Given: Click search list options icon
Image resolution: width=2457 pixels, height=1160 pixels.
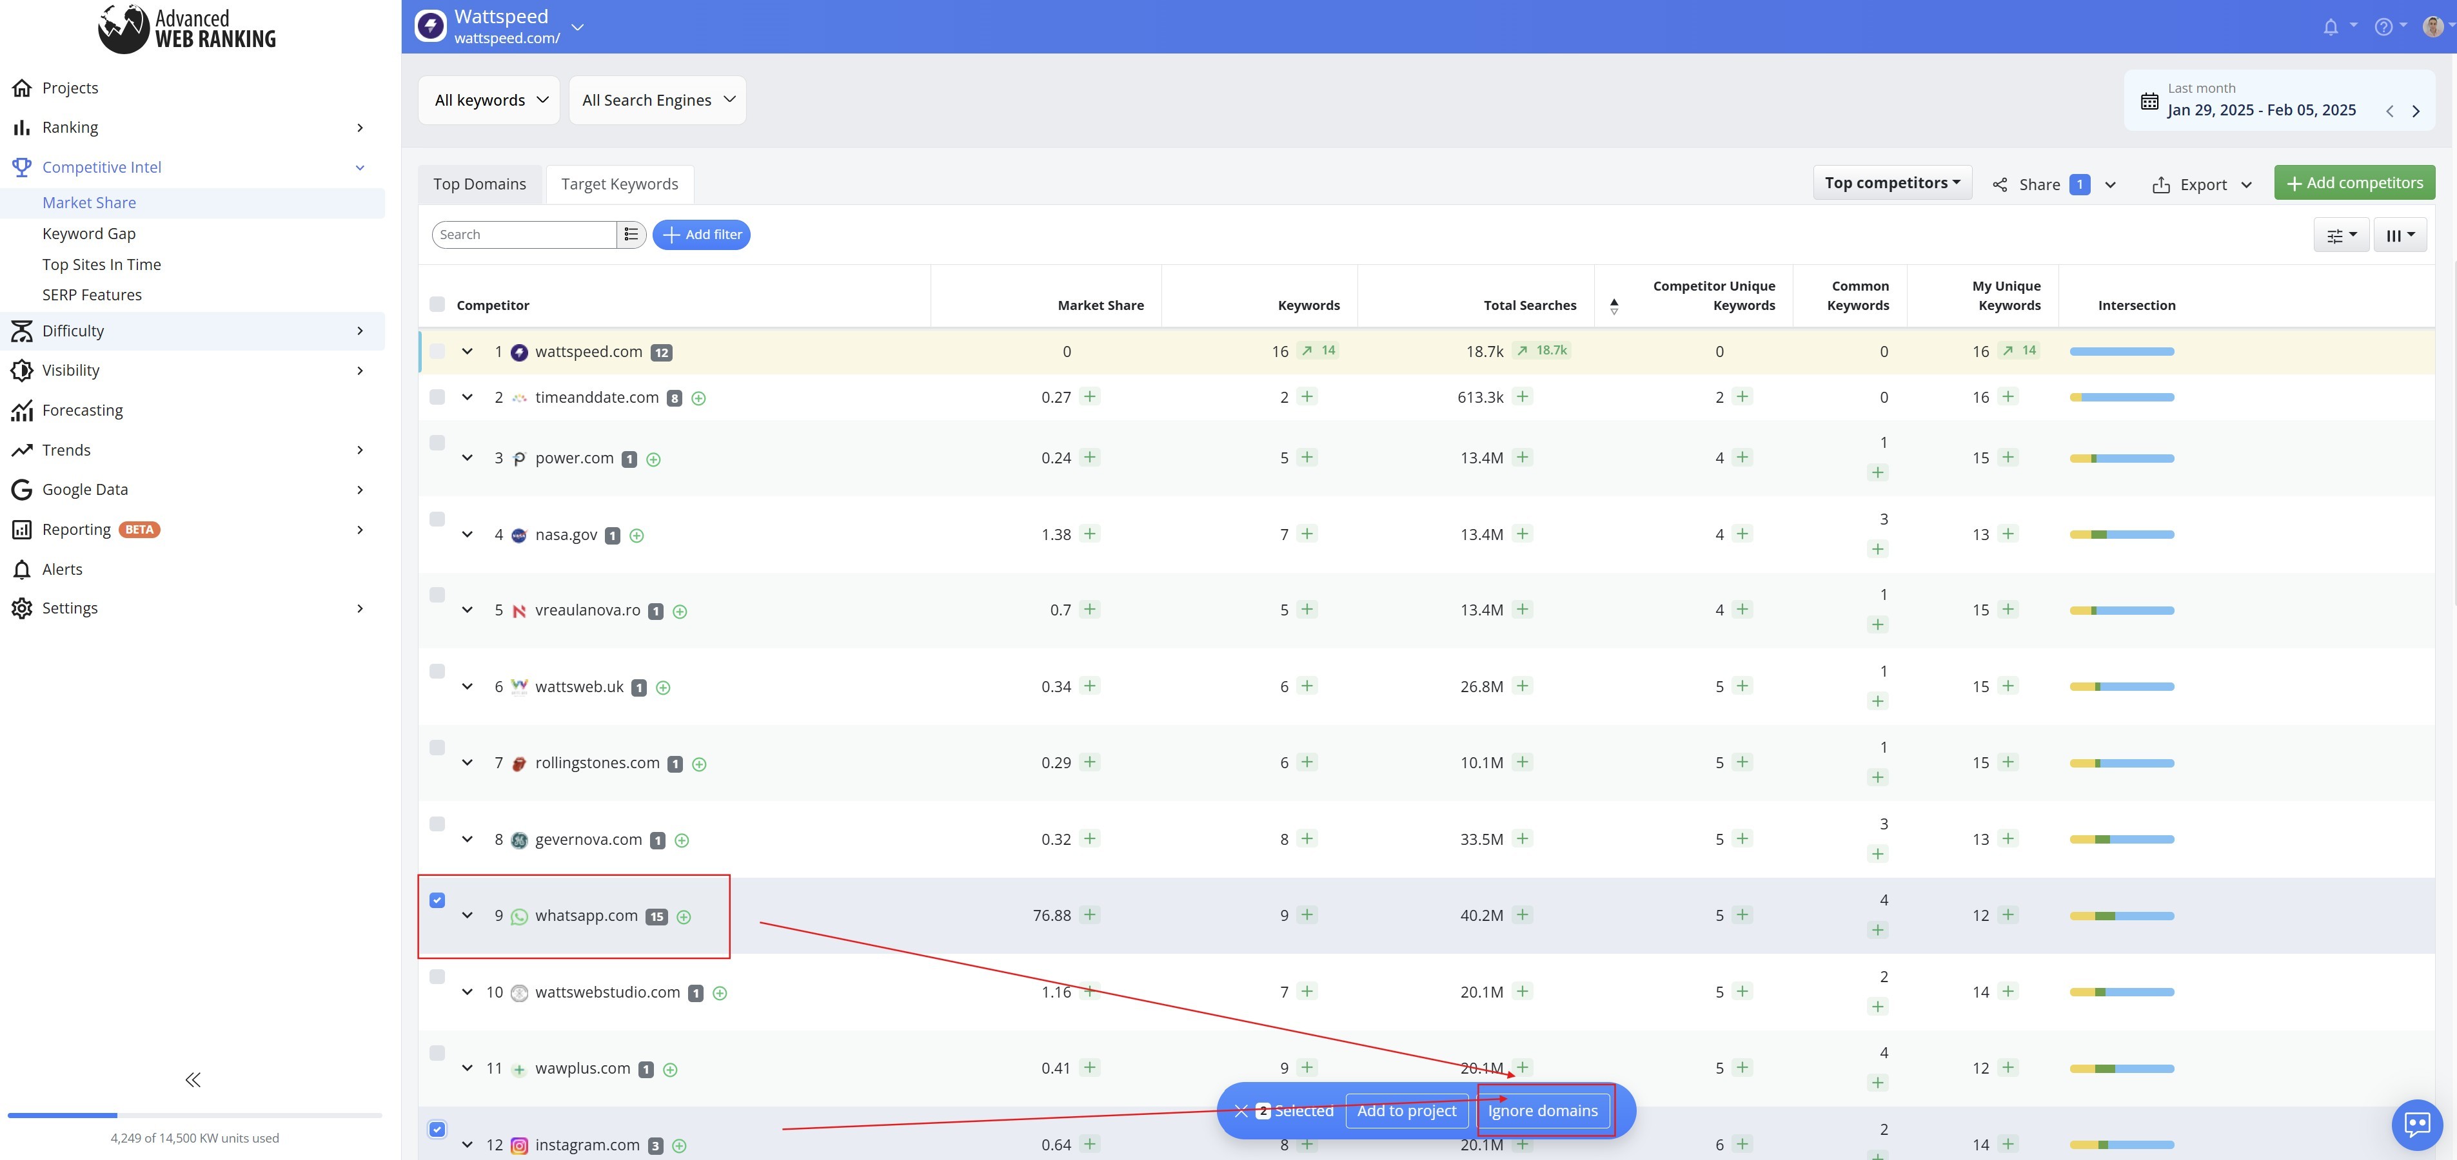Looking at the screenshot, I should pyautogui.click(x=631, y=235).
